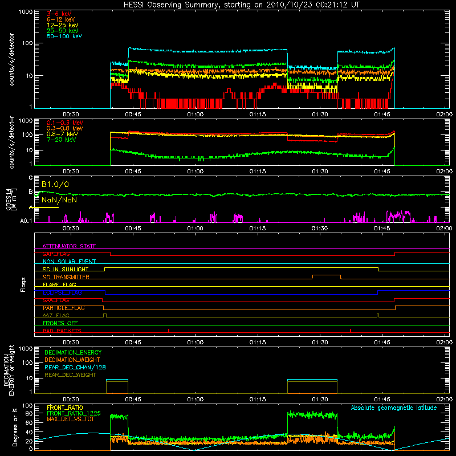Click the 01:15 tick label under top plot

[x=258, y=115]
